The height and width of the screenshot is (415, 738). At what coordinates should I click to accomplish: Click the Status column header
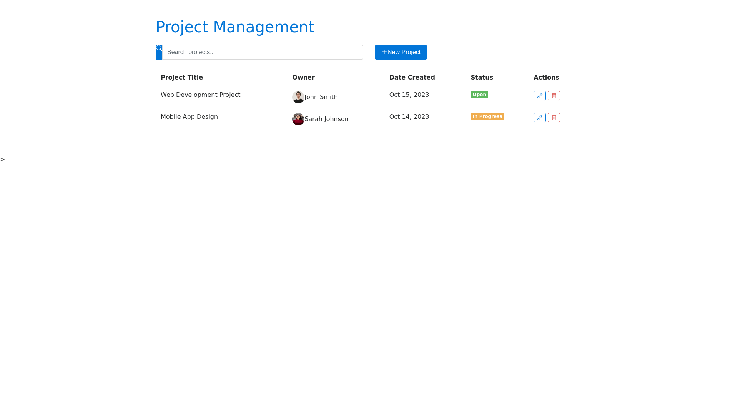(482, 78)
